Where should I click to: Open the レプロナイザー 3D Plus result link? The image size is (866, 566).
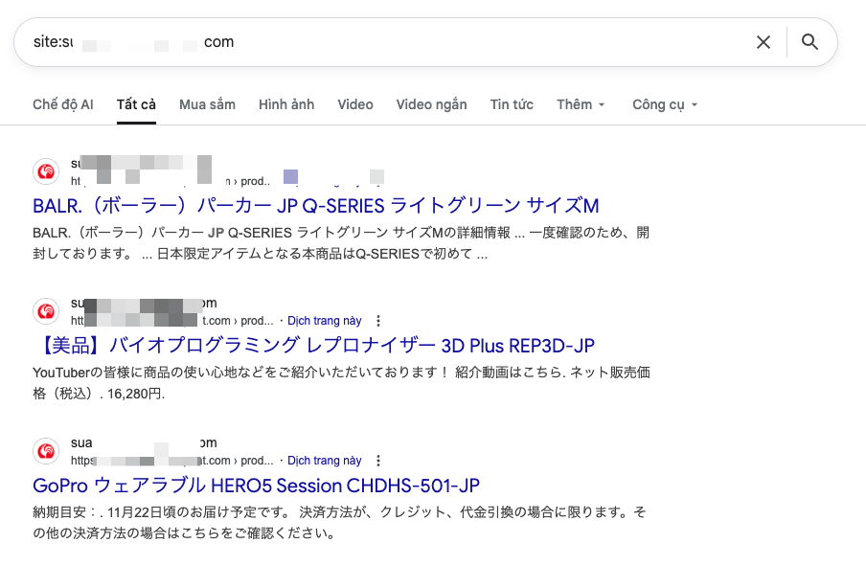[x=328, y=346]
